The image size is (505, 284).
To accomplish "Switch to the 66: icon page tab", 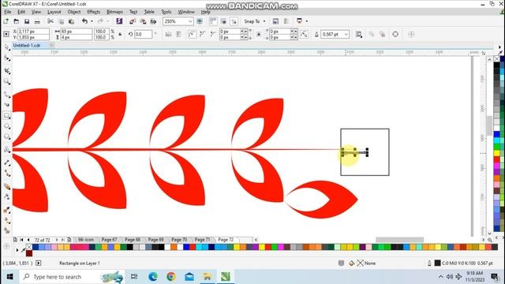I will tap(86, 240).
